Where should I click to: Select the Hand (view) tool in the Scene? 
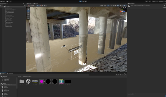click(28, 9)
